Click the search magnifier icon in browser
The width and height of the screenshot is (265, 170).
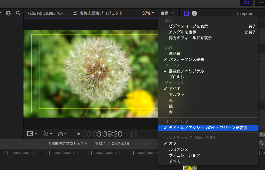pos(18,13)
